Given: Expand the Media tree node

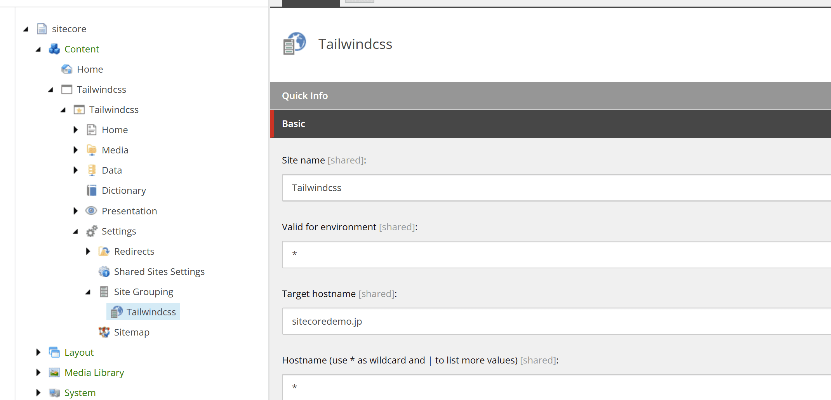Looking at the screenshot, I should [x=76, y=150].
